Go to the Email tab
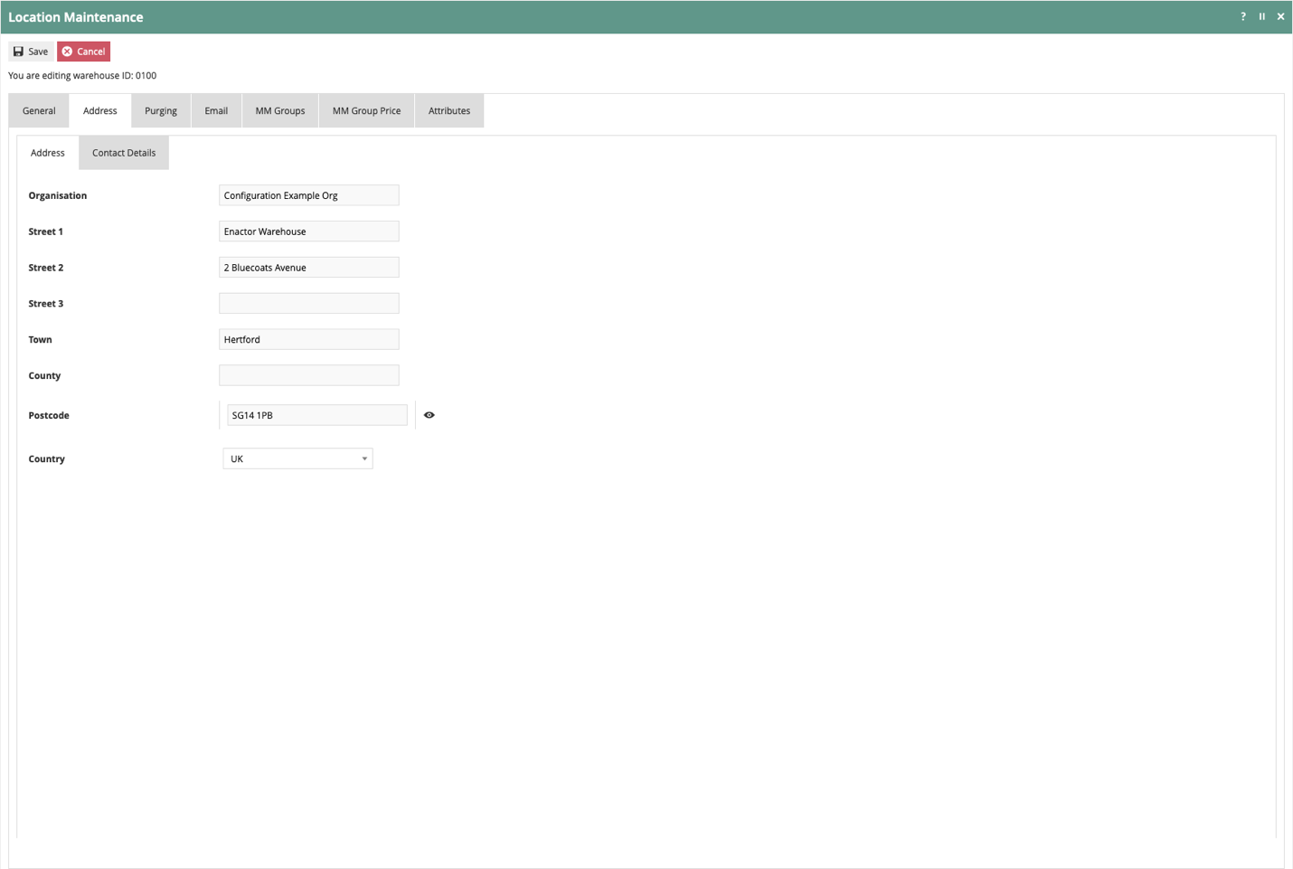The image size is (1293, 869). click(x=216, y=110)
